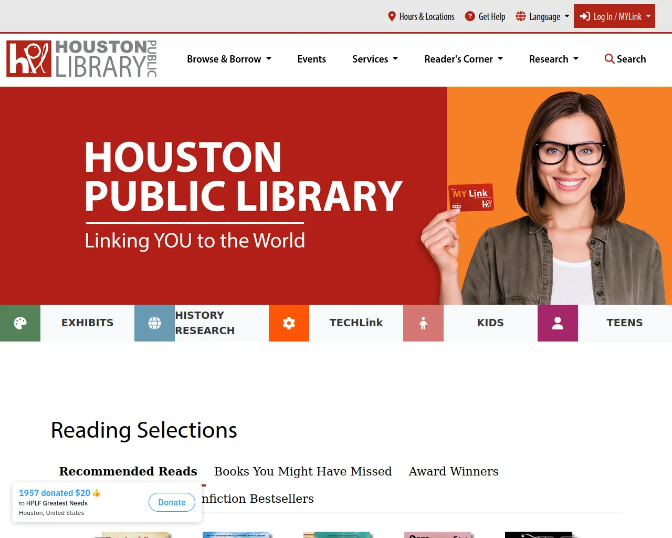The width and height of the screenshot is (672, 538).
Task: Open the EXHIBITS quick link
Action: tap(87, 323)
